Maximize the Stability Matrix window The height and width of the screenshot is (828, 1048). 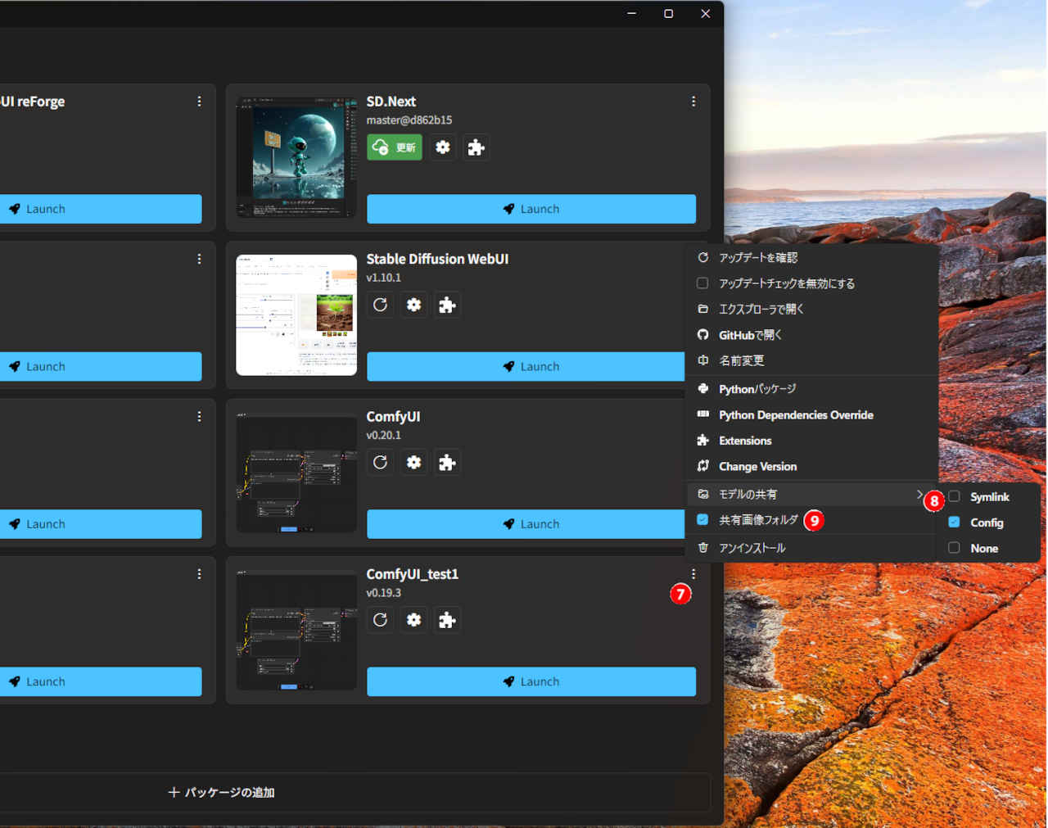[668, 14]
